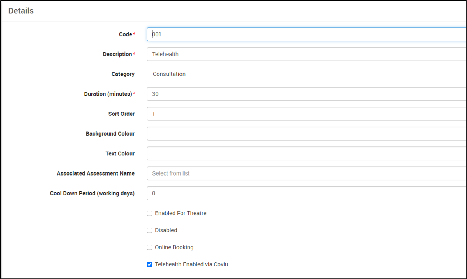Click the Duration (minutes) label

pos(108,94)
